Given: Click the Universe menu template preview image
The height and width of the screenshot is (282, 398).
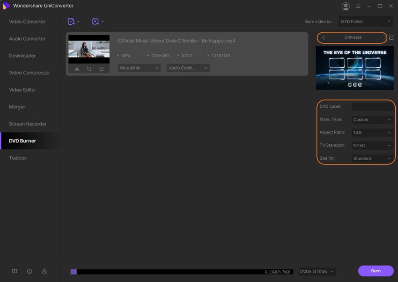Looking at the screenshot, I should [x=354, y=68].
